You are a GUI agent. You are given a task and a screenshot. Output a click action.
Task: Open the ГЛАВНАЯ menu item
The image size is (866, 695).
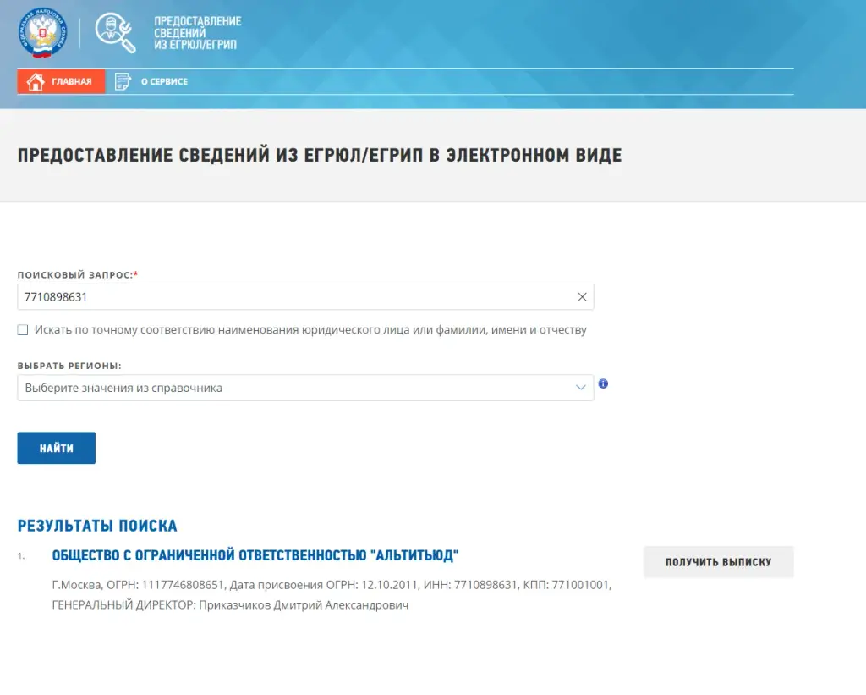(x=61, y=81)
